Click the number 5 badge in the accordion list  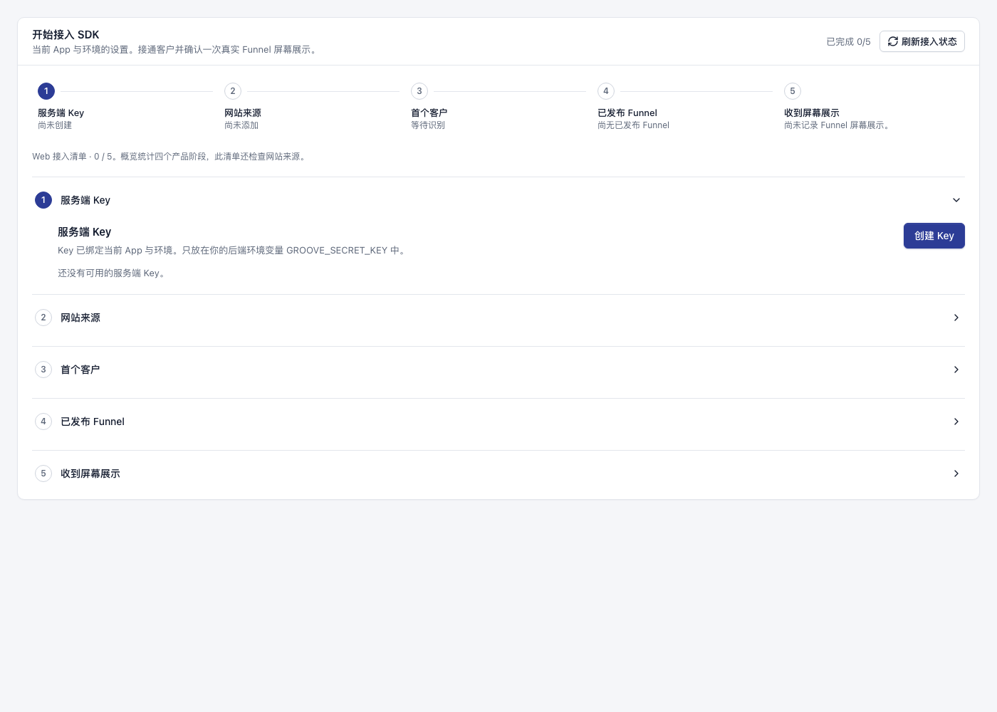click(x=43, y=473)
